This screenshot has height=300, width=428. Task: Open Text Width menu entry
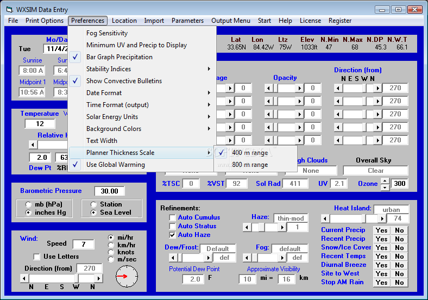(142, 141)
